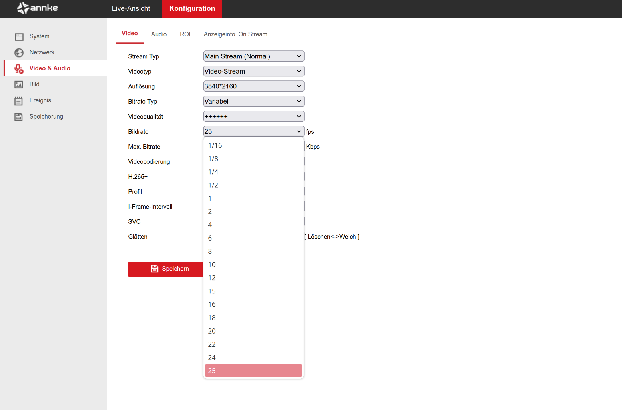Click the Netzwerk globe icon
The width and height of the screenshot is (622, 410).
(19, 53)
